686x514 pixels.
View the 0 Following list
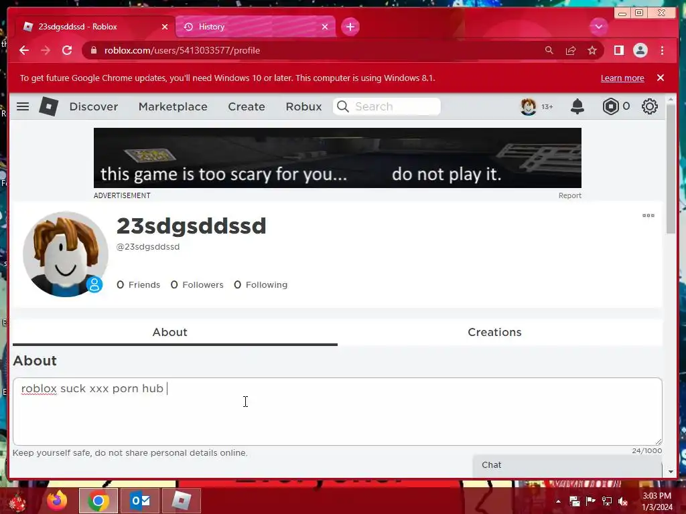tap(261, 284)
